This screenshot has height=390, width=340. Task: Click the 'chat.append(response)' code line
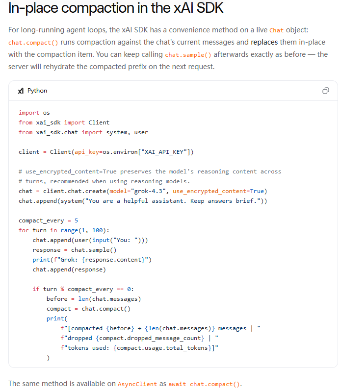pos(69,269)
